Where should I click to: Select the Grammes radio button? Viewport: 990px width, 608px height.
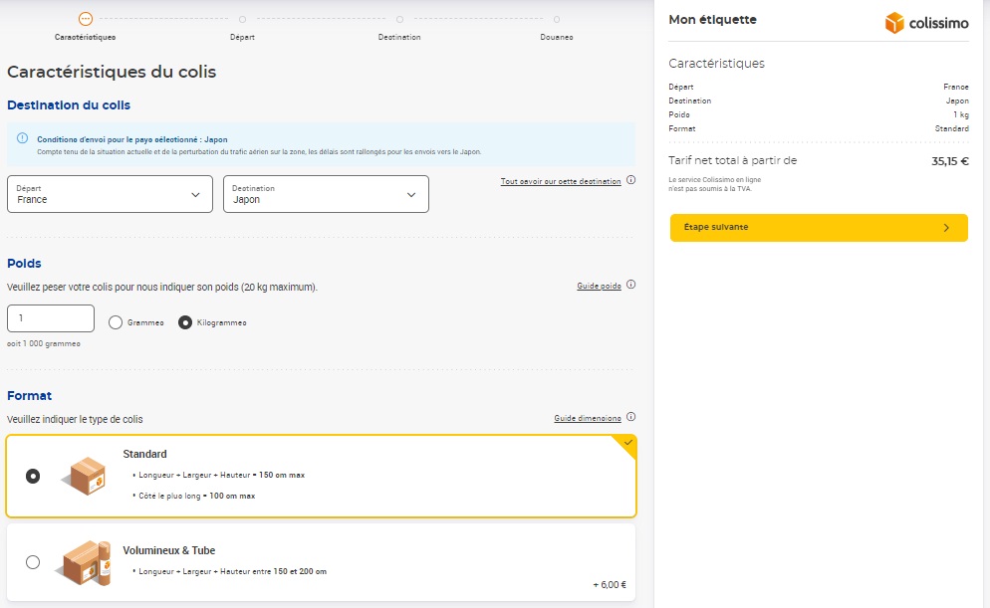[x=115, y=323]
